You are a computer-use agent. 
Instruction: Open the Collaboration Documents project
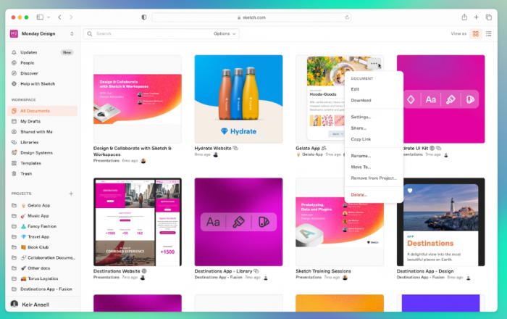[x=42, y=257]
